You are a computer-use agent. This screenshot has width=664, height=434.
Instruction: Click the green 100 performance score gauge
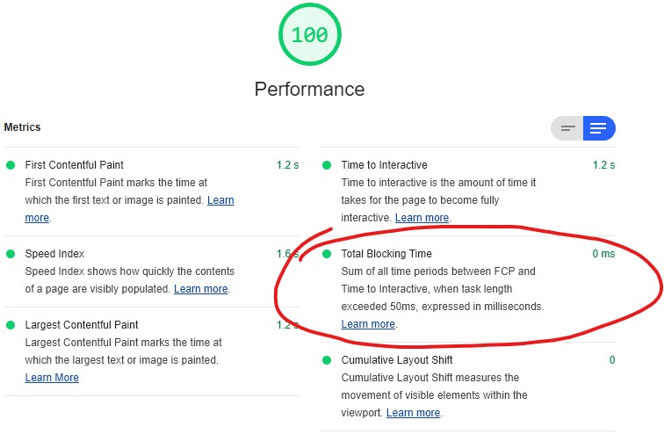[x=309, y=35]
